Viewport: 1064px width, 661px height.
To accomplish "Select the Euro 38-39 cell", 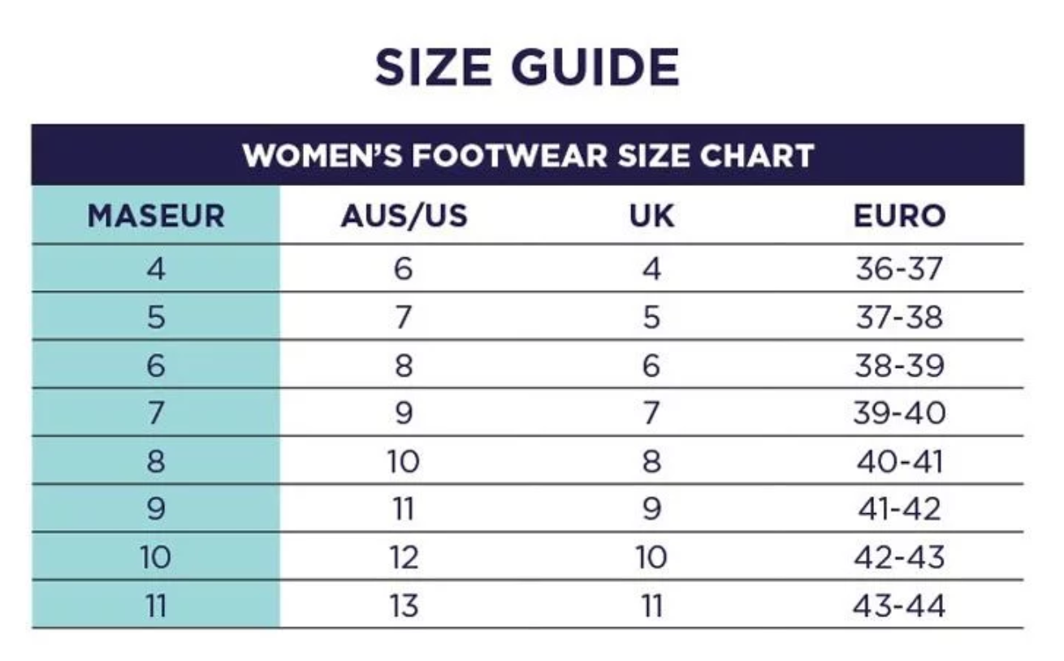I will pos(899,365).
